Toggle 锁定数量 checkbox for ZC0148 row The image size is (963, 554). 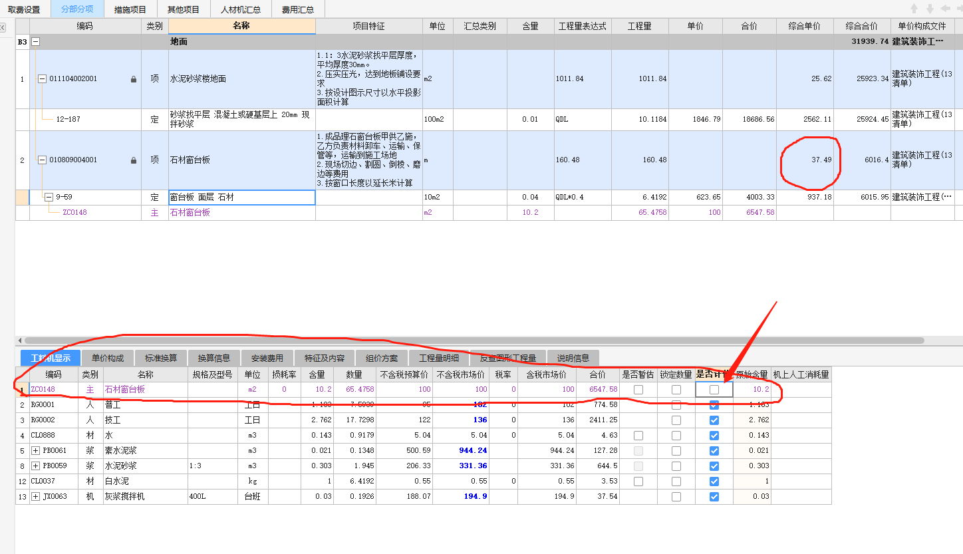pos(676,390)
